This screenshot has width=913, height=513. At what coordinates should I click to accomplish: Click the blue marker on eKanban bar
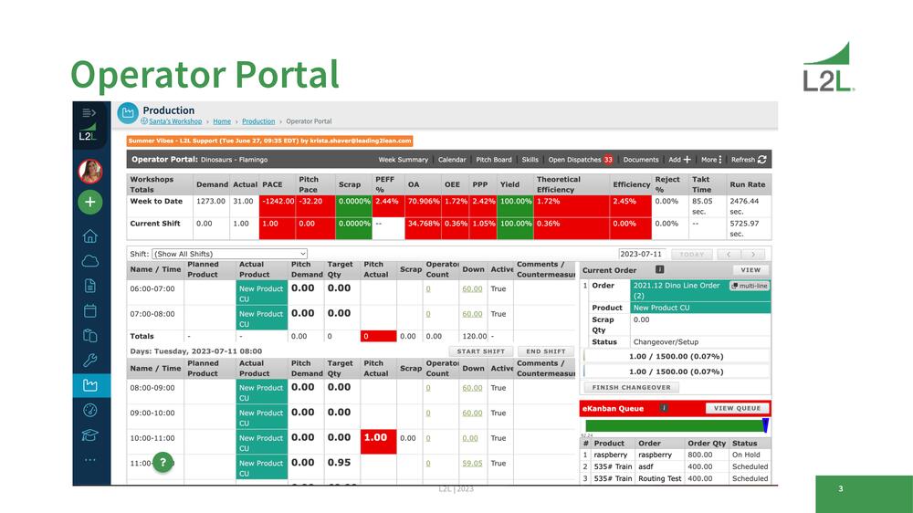click(x=766, y=425)
